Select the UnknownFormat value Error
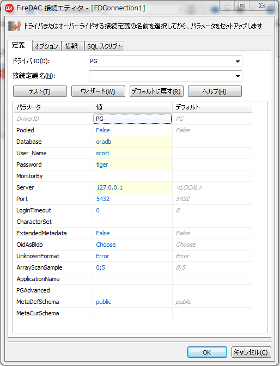The height and width of the screenshot is (366, 280). [102, 256]
